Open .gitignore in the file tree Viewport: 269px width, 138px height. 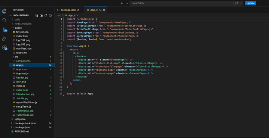click(x=32, y=119)
